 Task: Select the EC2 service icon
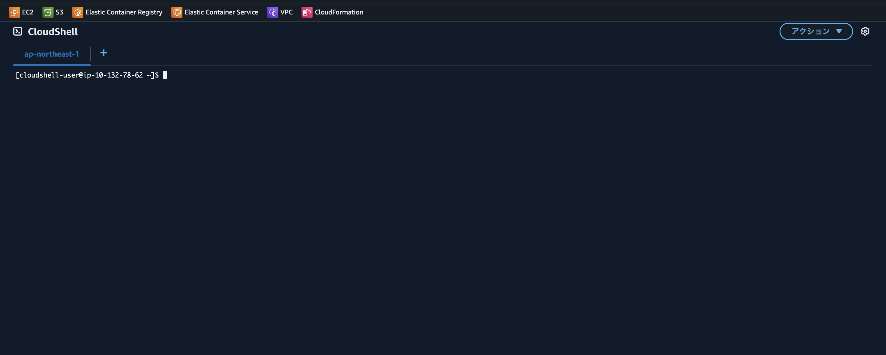click(x=14, y=12)
